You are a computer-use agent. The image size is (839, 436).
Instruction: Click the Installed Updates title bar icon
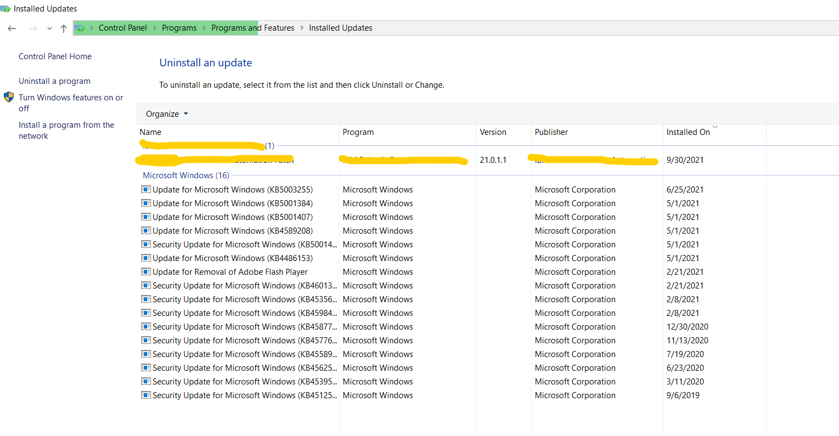(5, 9)
